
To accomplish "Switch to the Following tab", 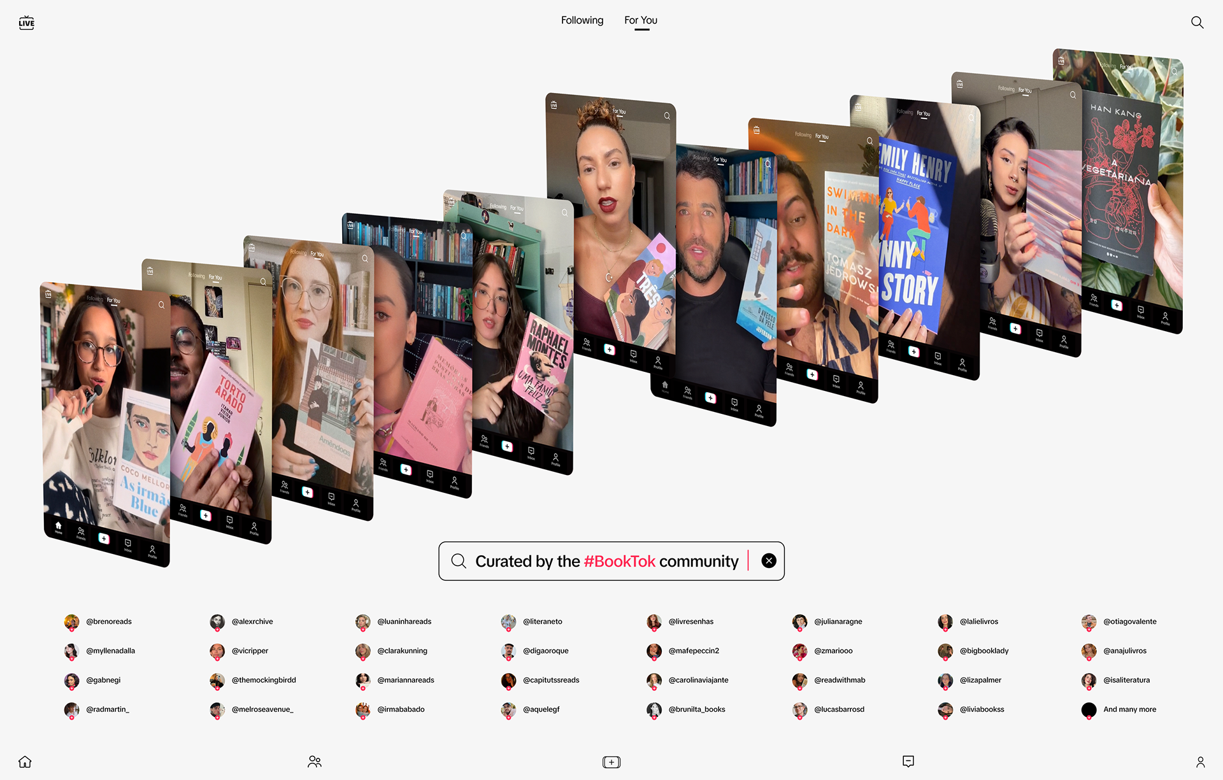I will 582,20.
